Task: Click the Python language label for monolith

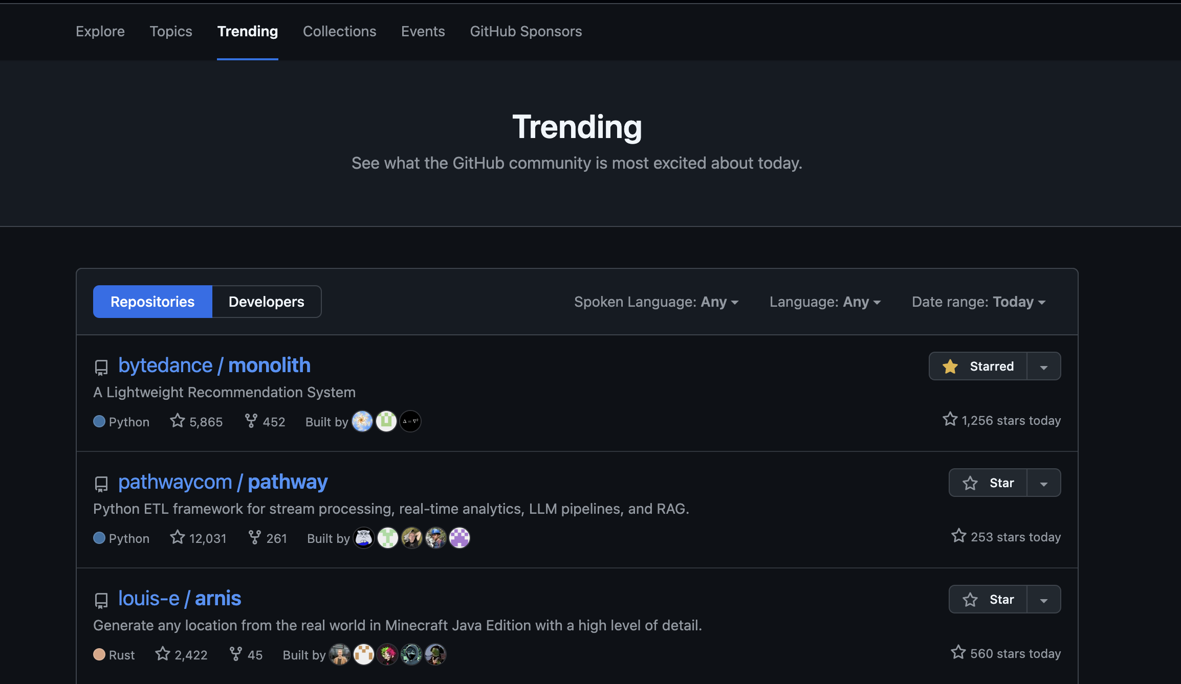Action: (121, 421)
